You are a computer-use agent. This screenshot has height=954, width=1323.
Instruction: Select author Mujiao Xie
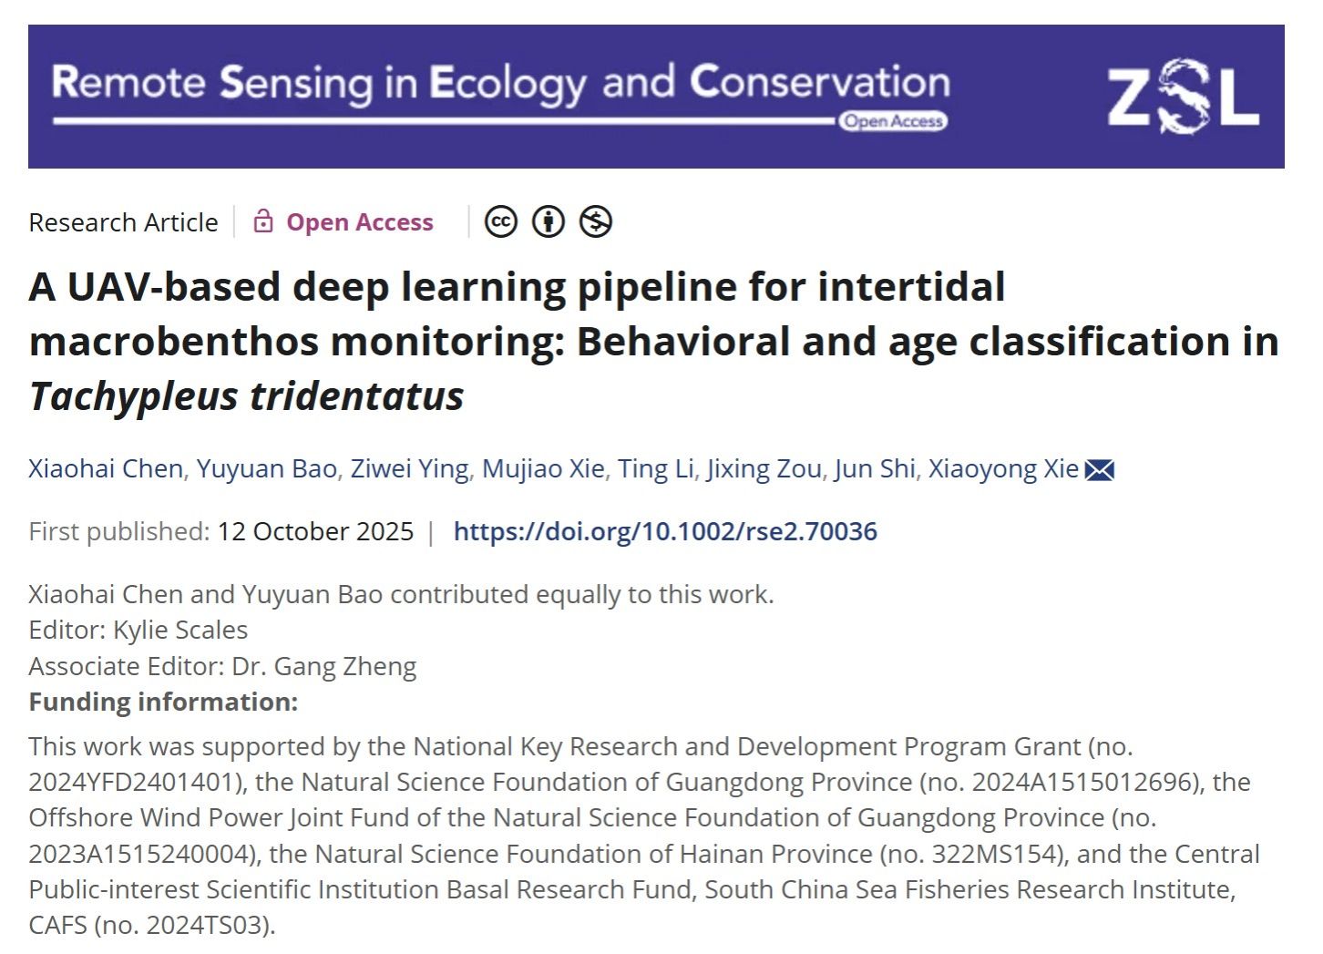(x=543, y=468)
